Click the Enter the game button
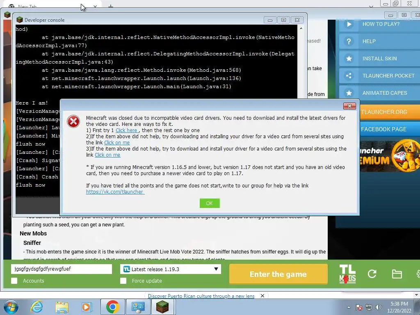 pyautogui.click(x=278, y=274)
